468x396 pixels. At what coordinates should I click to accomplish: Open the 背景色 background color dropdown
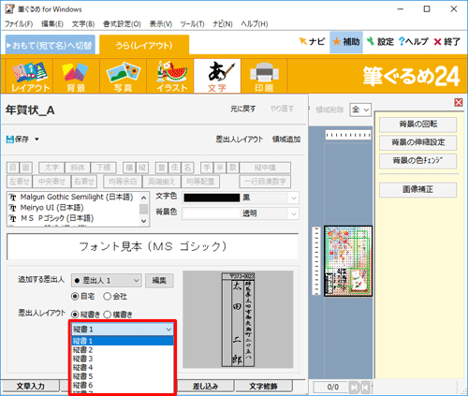(294, 213)
